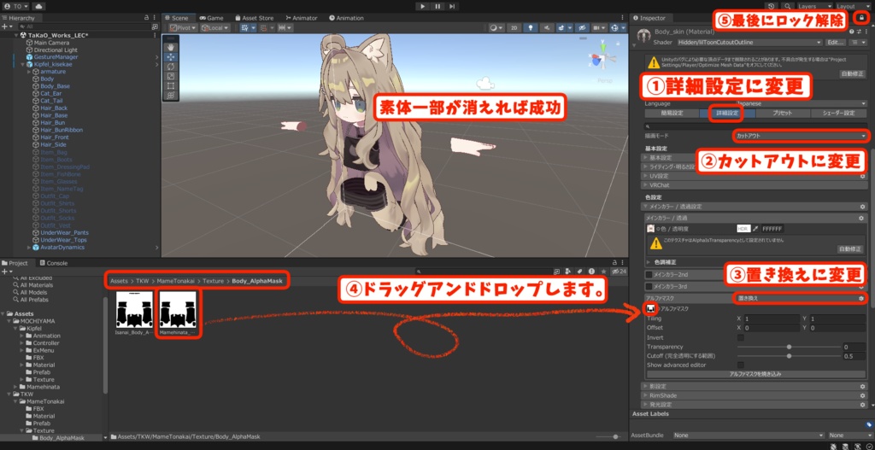Click 自動修正 button under mesh data warning
This screenshot has width=875, height=450.
pos(851,73)
